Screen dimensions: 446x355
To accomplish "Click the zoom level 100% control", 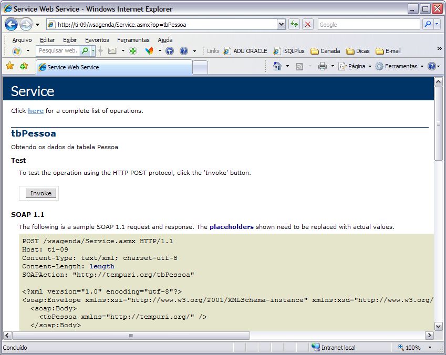I will point(412,348).
